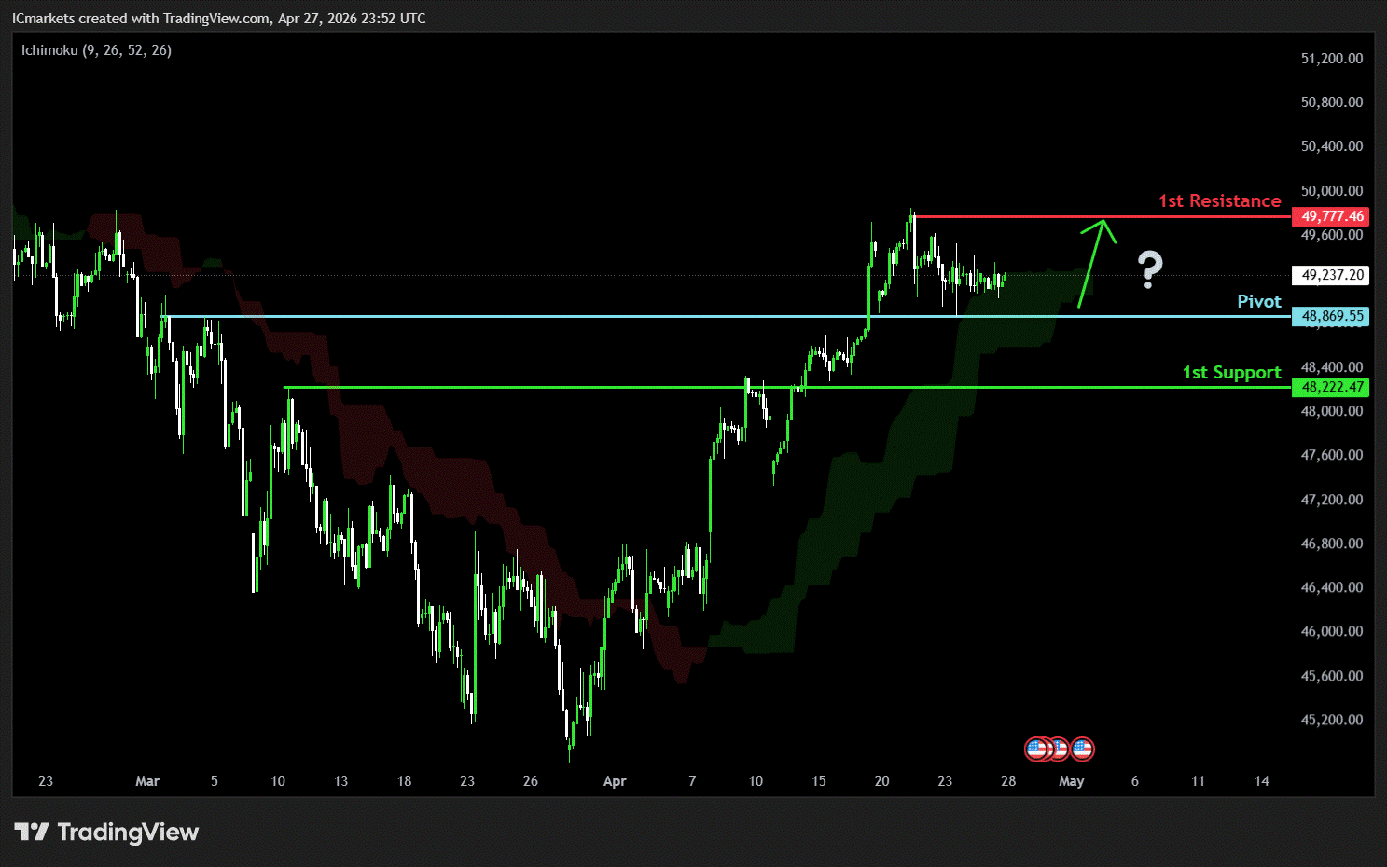
Task: Click the green upward arrow head
Action: click(x=1103, y=225)
